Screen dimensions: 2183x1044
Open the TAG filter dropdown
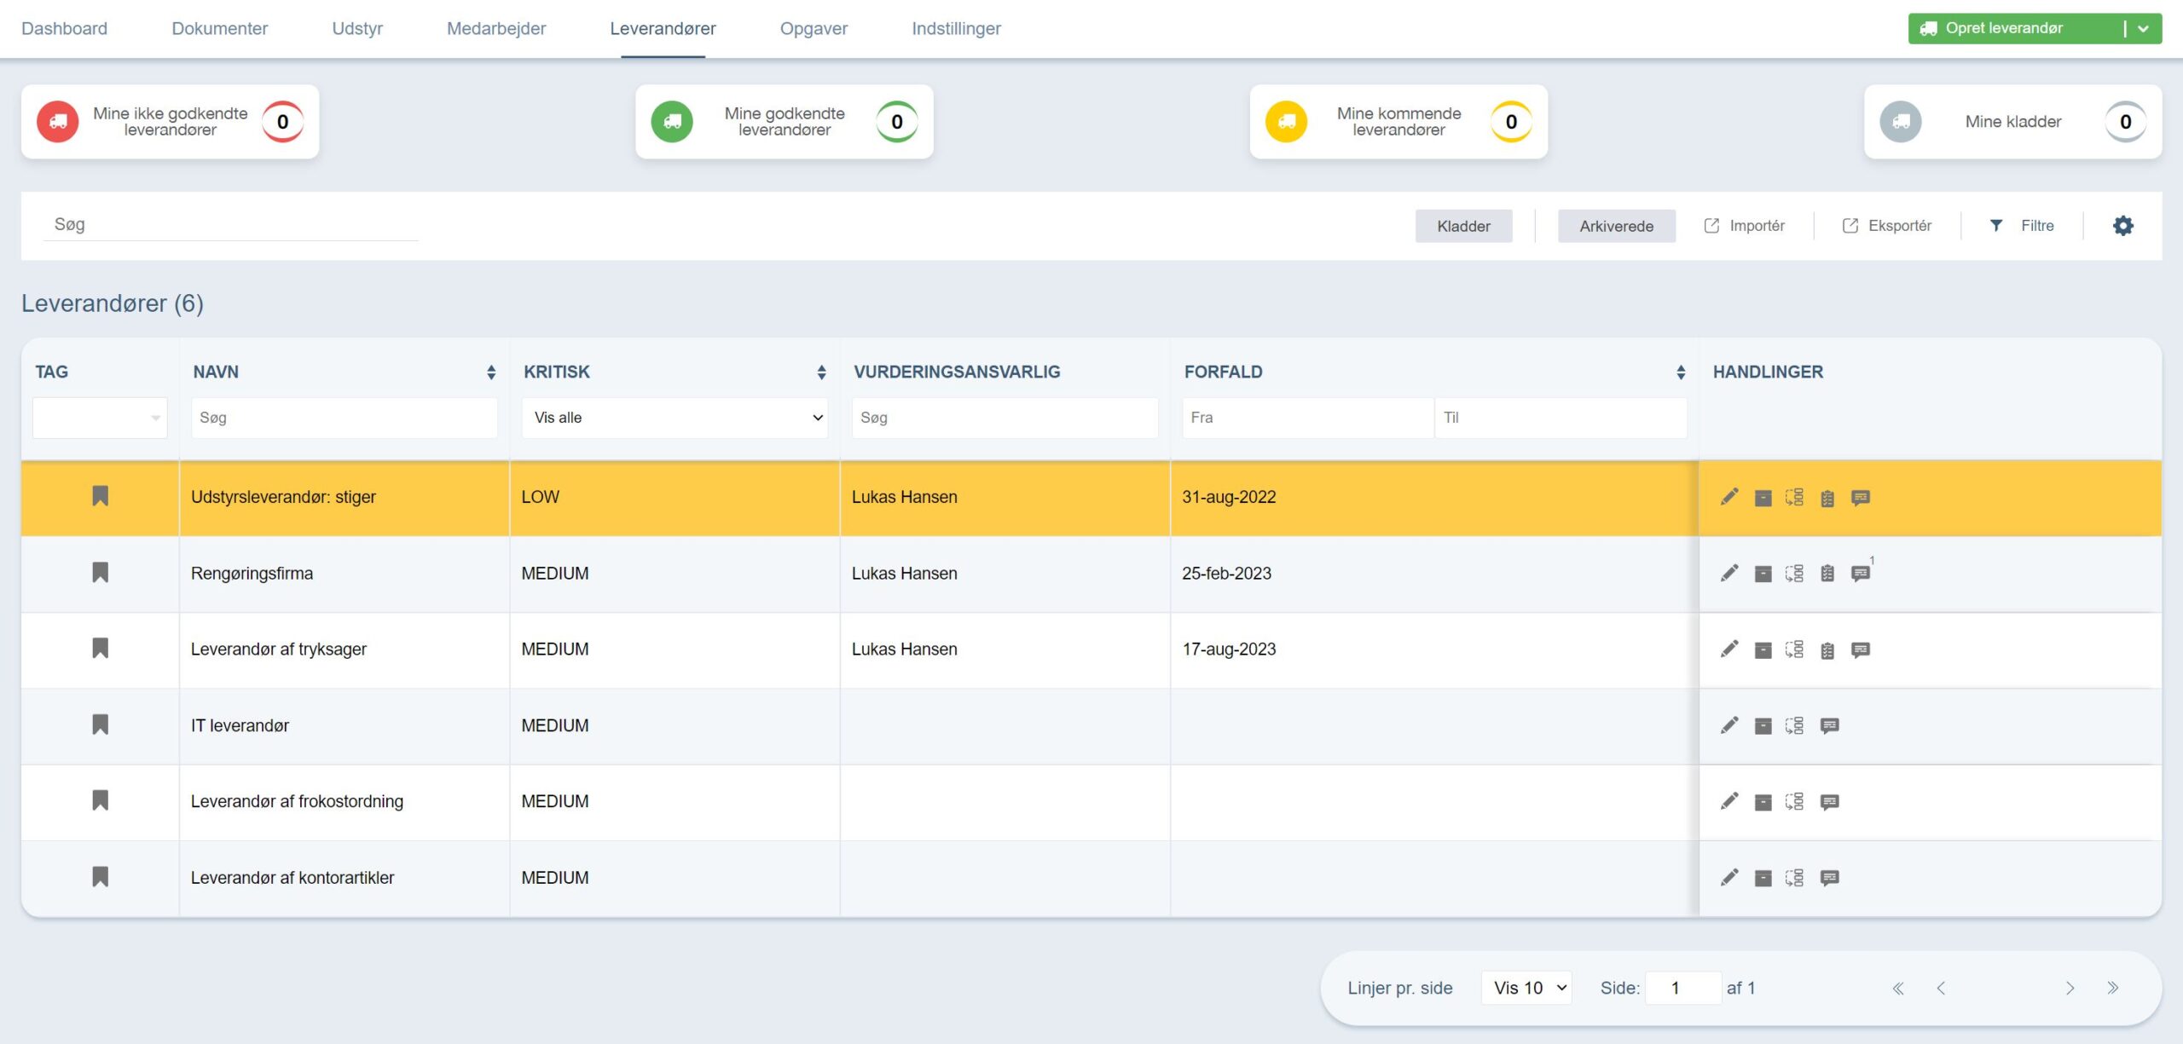coord(100,418)
